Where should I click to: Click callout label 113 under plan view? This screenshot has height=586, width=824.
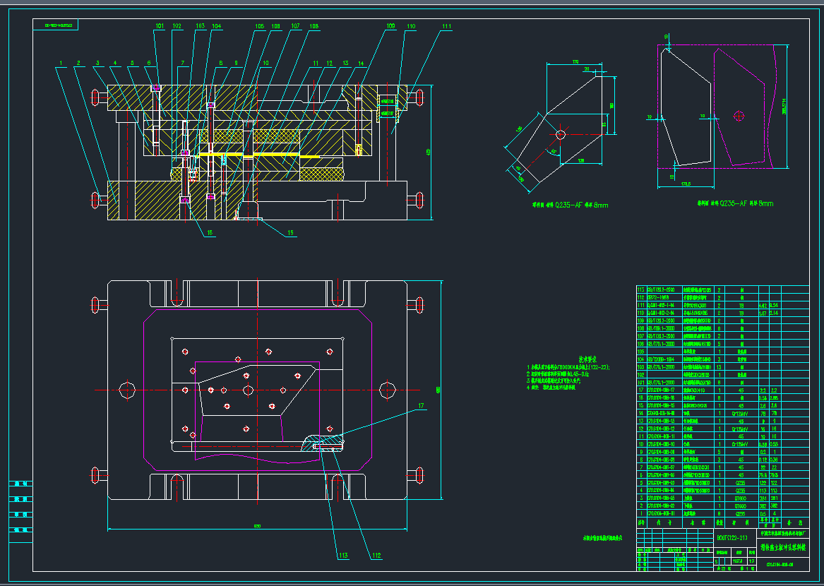[x=343, y=556]
